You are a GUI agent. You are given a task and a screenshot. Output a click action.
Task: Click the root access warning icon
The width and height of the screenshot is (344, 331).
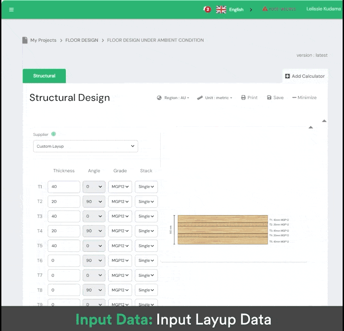(265, 9)
